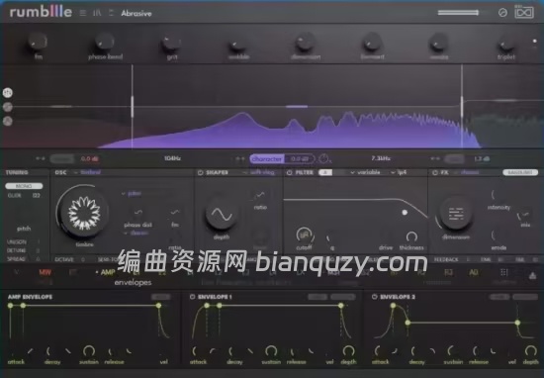Click the fm macro knob
The height and width of the screenshot is (378, 544).
point(38,43)
